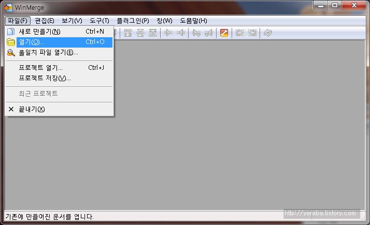370x225 pixels.
Task: Open the 보기(V) menu
Action: click(72, 21)
